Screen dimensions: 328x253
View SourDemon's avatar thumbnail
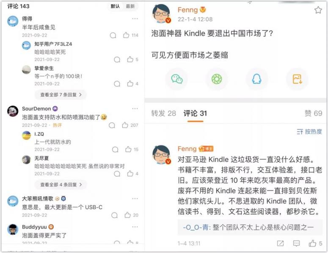coord(13,111)
